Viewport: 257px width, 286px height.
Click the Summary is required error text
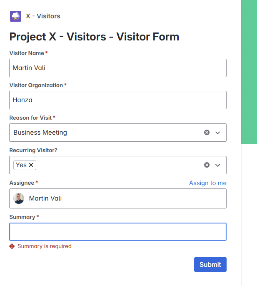(x=45, y=246)
